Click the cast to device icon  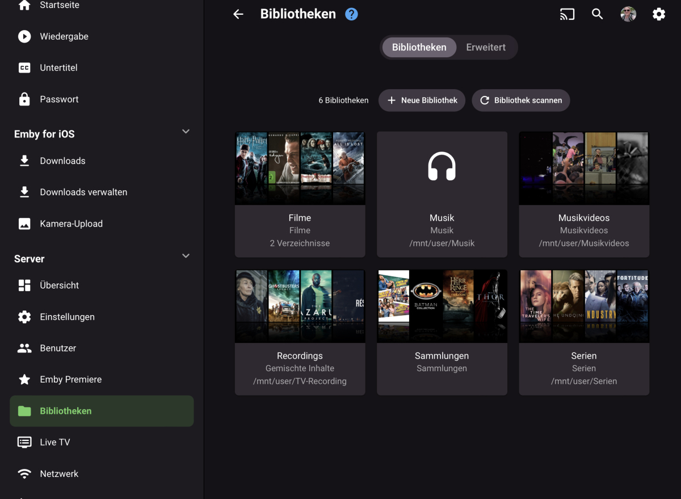(567, 14)
